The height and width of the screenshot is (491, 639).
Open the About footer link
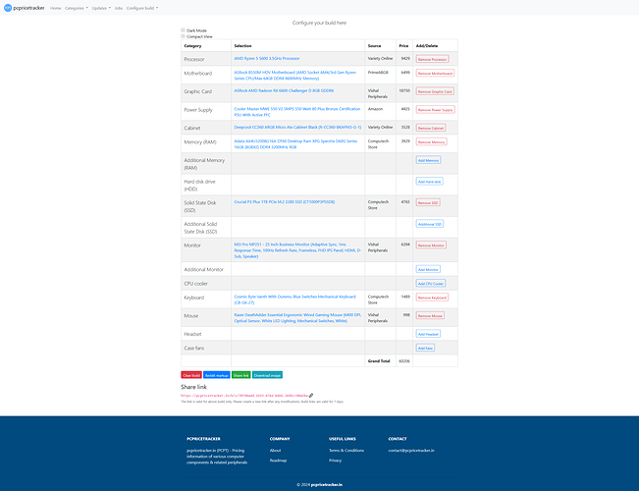pyautogui.click(x=275, y=450)
